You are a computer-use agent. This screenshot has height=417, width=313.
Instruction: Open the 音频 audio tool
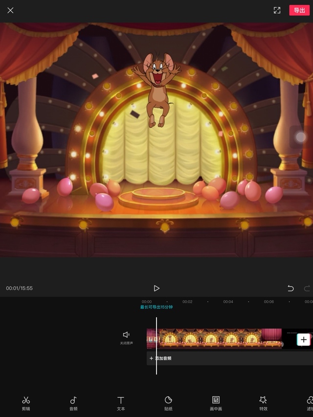73,403
